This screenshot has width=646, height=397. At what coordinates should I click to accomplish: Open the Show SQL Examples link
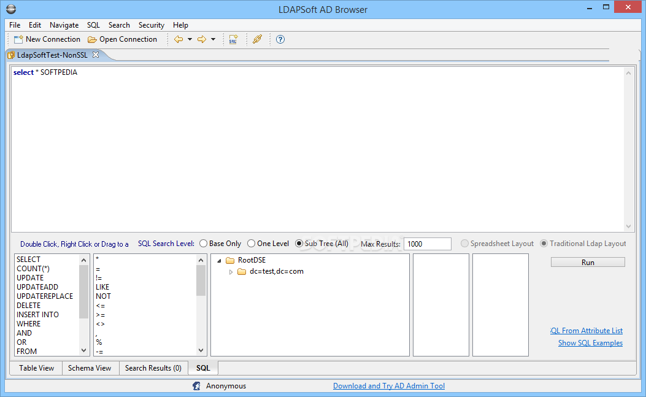590,343
